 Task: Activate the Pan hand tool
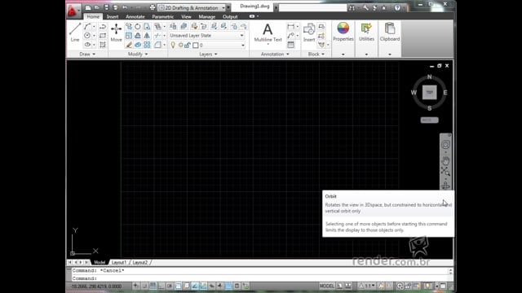[445, 161]
